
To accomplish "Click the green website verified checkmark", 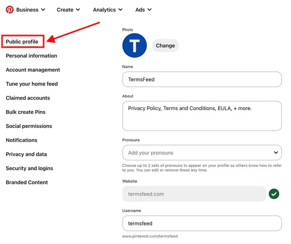I will click(274, 194).
